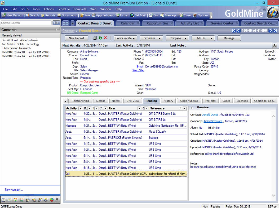
Task: Hide the Preview pane with chevron
Action: 192,108
